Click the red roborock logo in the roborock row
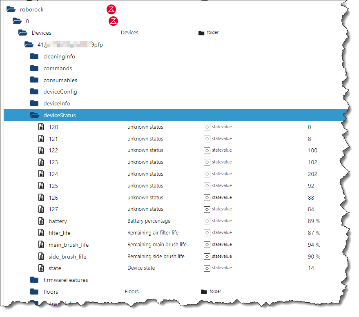The height and width of the screenshot is (317, 359). [x=111, y=9]
